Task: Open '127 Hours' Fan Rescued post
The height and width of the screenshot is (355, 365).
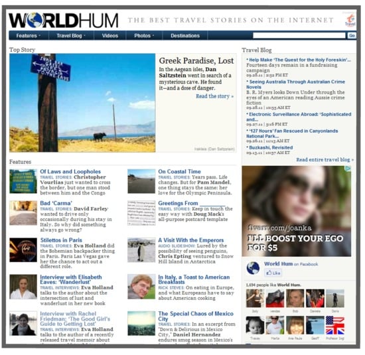Action: [x=292, y=133]
